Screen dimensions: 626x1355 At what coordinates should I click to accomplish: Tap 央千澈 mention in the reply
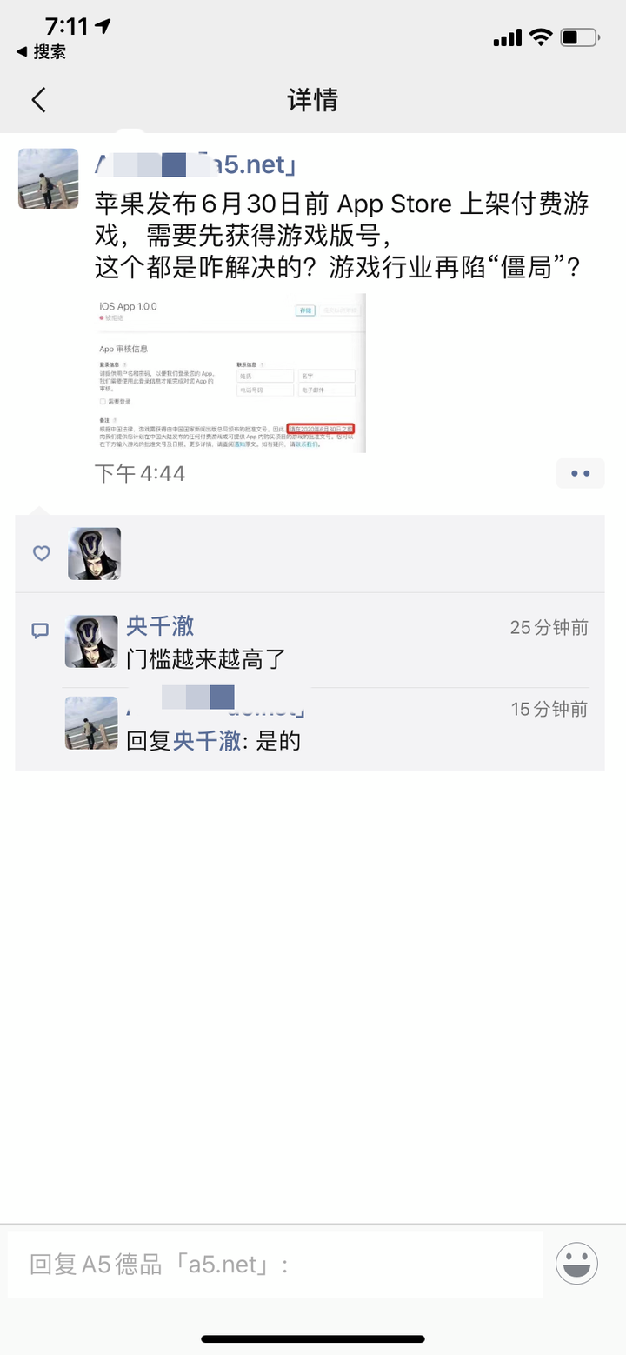[x=207, y=741]
